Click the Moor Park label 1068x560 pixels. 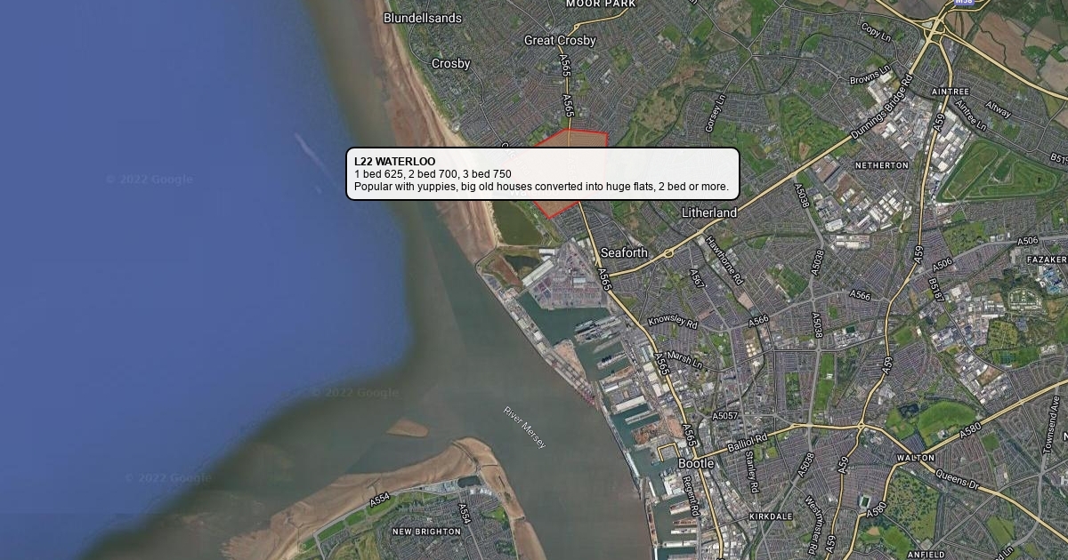pos(601,4)
